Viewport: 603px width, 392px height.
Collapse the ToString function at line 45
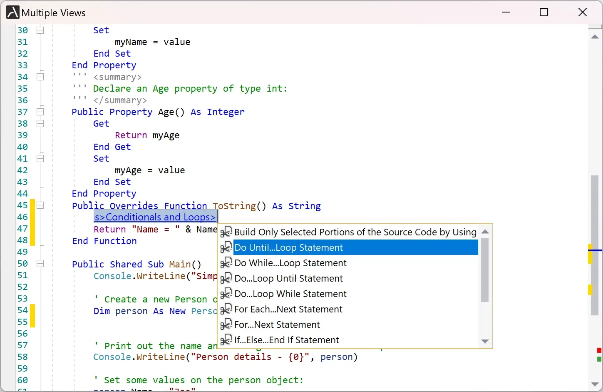(x=40, y=205)
